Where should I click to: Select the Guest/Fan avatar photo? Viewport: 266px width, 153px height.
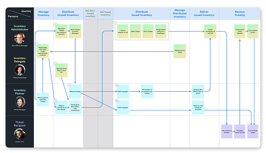coord(20,133)
